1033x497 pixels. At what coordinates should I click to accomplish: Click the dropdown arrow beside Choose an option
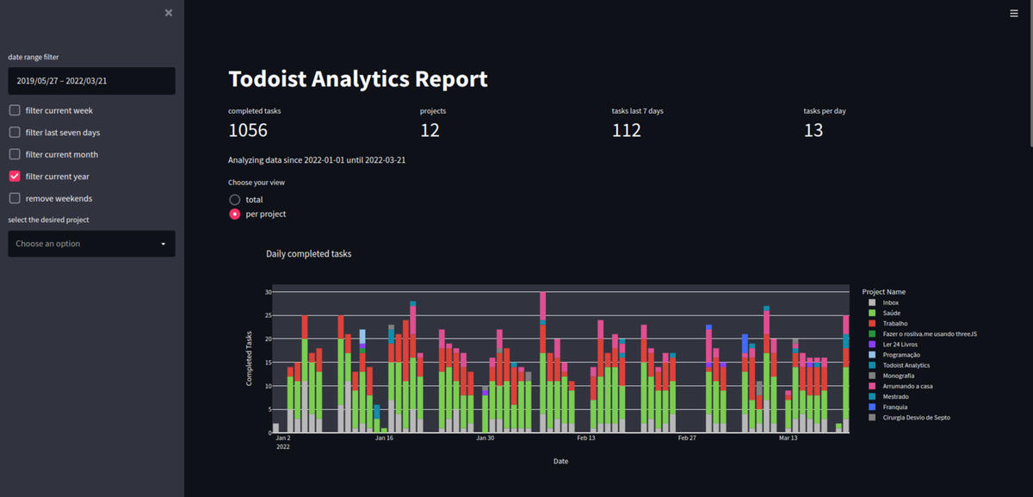pos(164,244)
